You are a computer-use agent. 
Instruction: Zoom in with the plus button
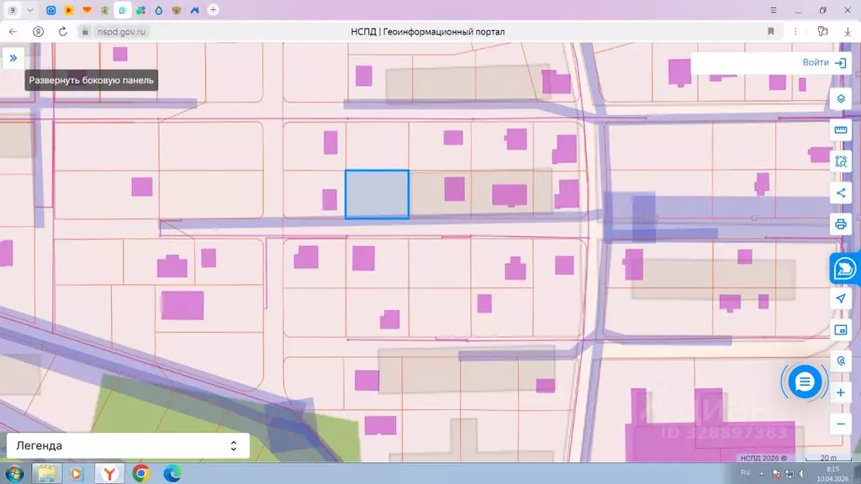[x=840, y=392]
